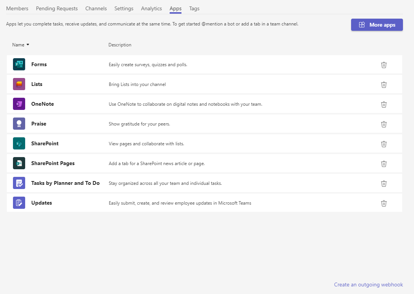Click the Praise app icon
Screen dimensions: 414x294
(19, 124)
